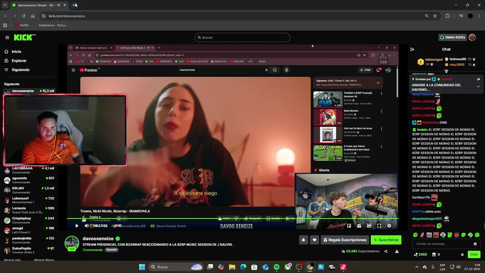Select the LACOBRAAA channel in sidebar
This screenshot has height=273, width=485.
(x=29, y=170)
